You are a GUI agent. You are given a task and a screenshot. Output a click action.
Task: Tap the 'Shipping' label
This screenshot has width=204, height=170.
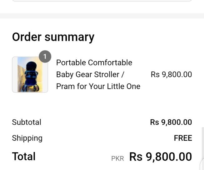tap(27, 138)
